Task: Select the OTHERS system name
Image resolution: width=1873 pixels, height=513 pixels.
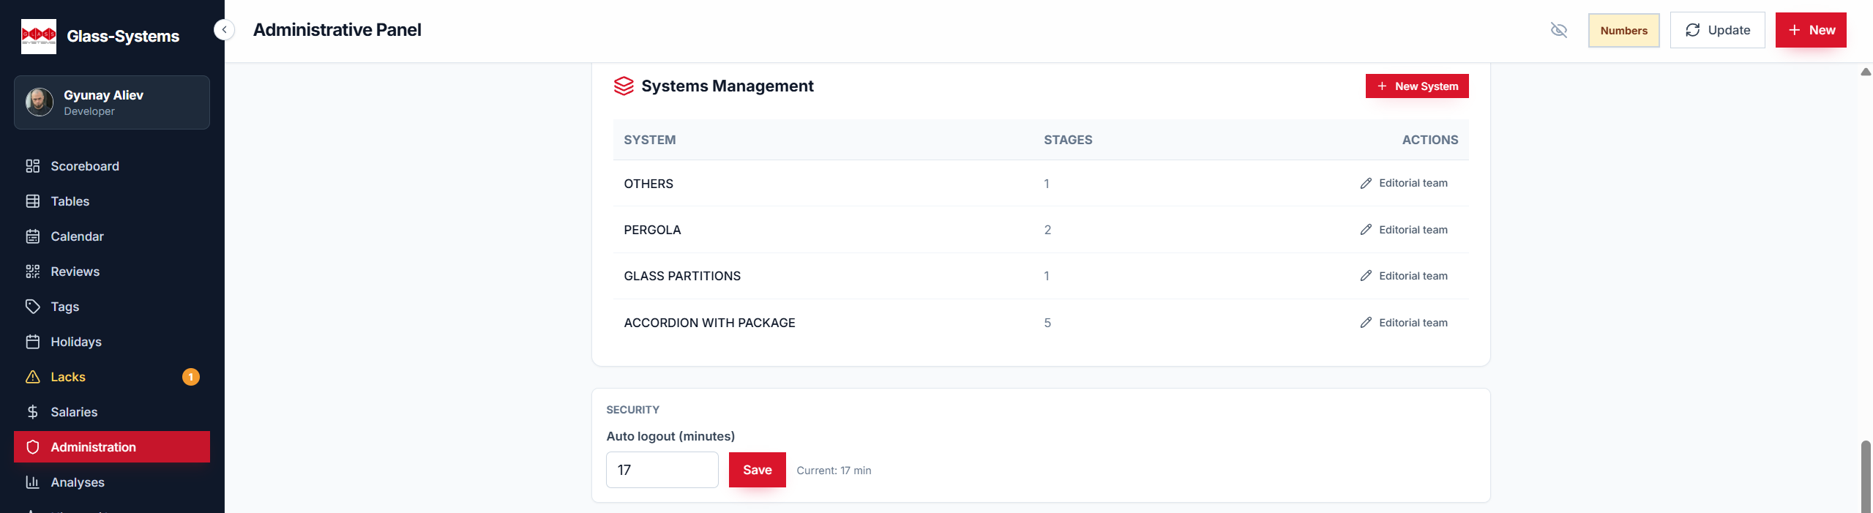Action: [648, 184]
